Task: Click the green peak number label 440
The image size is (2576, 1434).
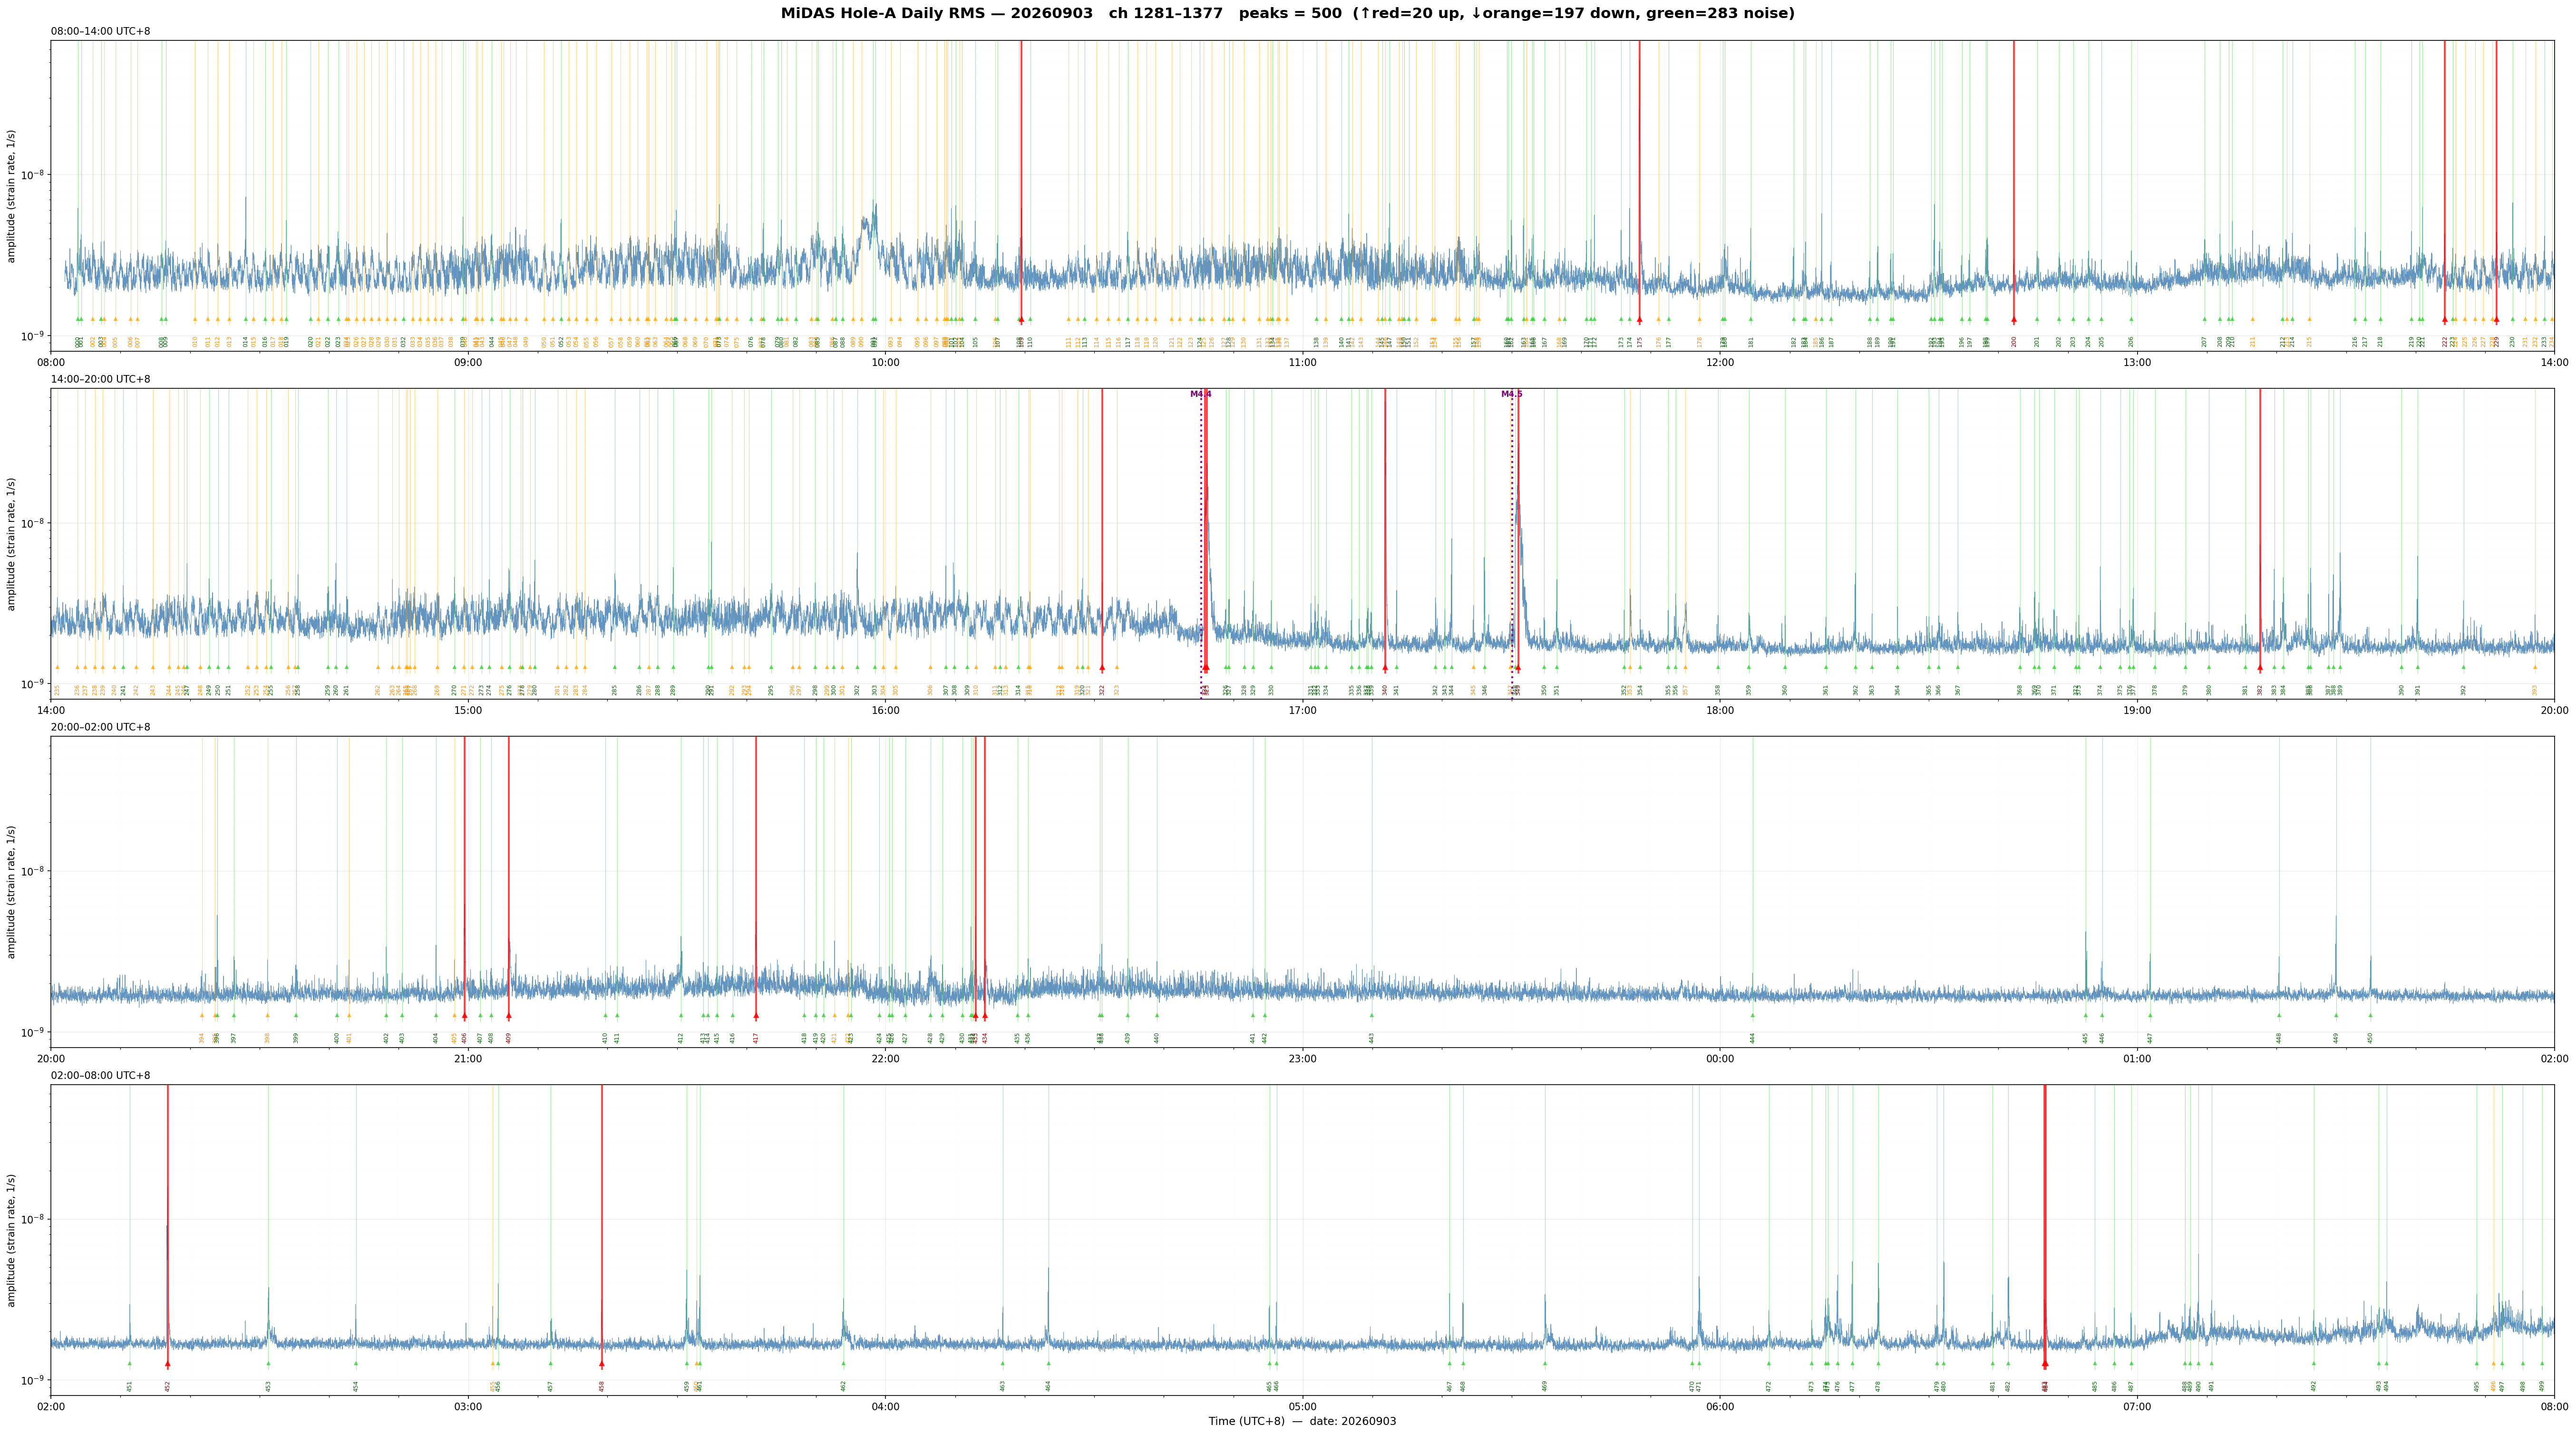Action: coord(1157,1038)
